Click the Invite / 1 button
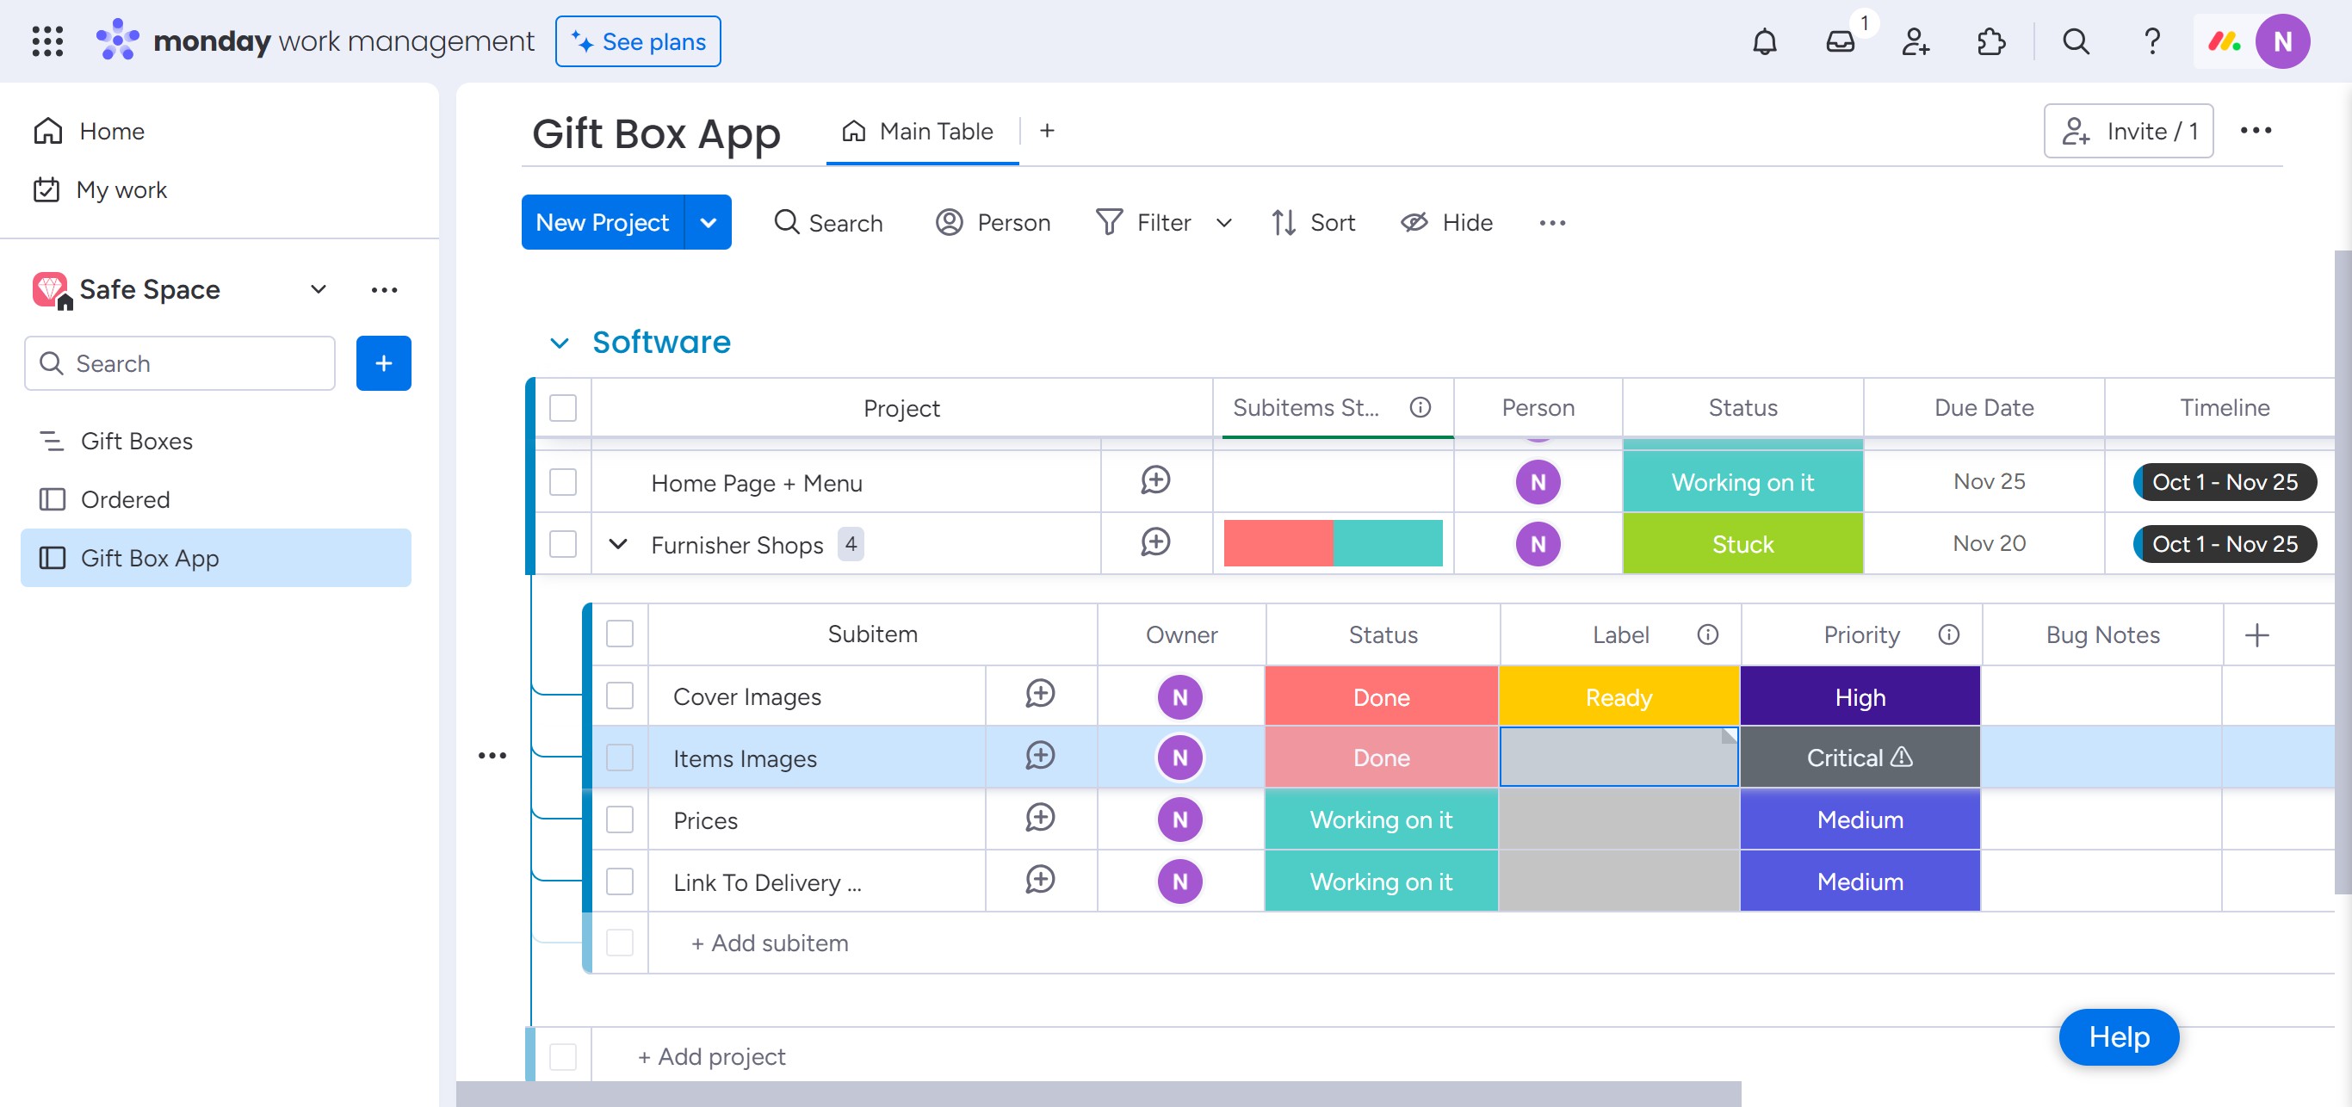 coord(2127,132)
